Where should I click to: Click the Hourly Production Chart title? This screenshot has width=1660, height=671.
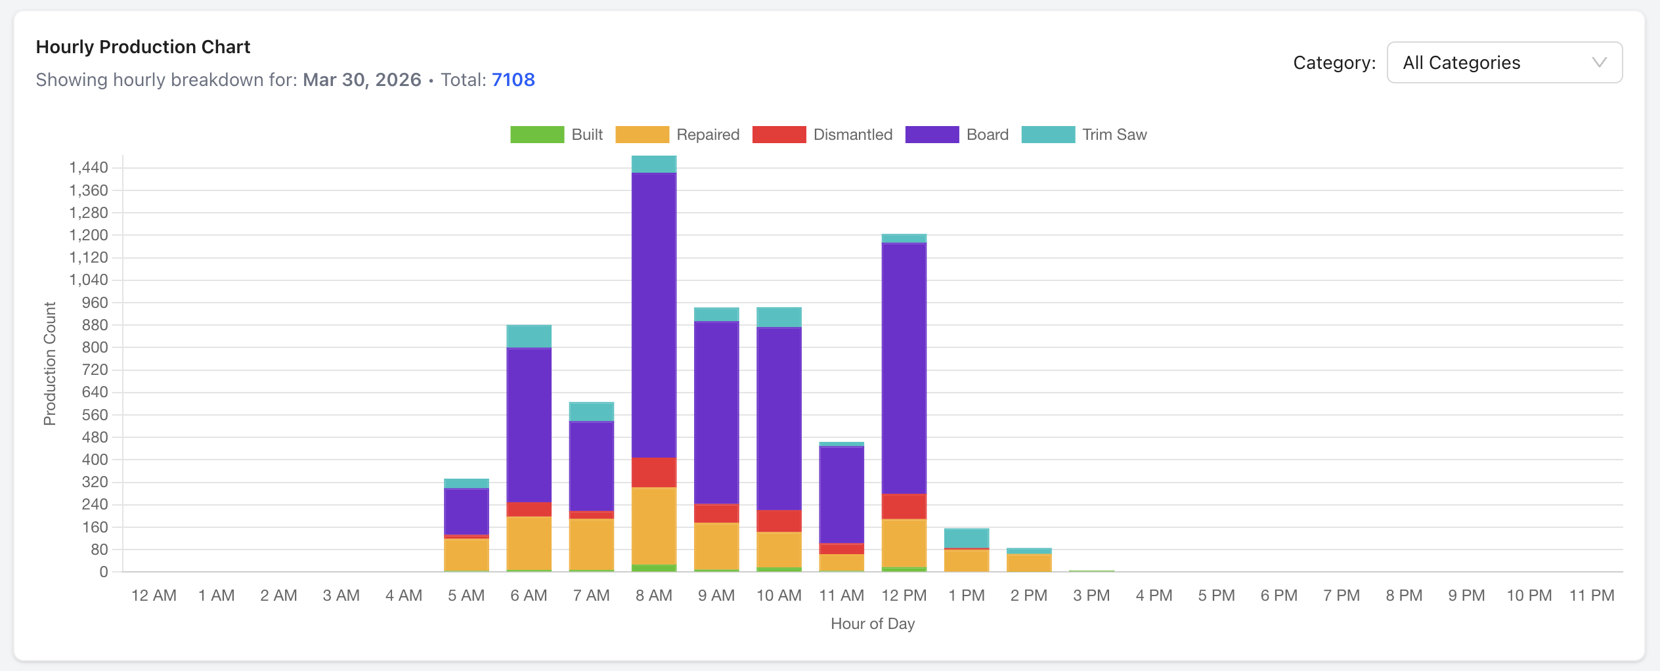143,47
